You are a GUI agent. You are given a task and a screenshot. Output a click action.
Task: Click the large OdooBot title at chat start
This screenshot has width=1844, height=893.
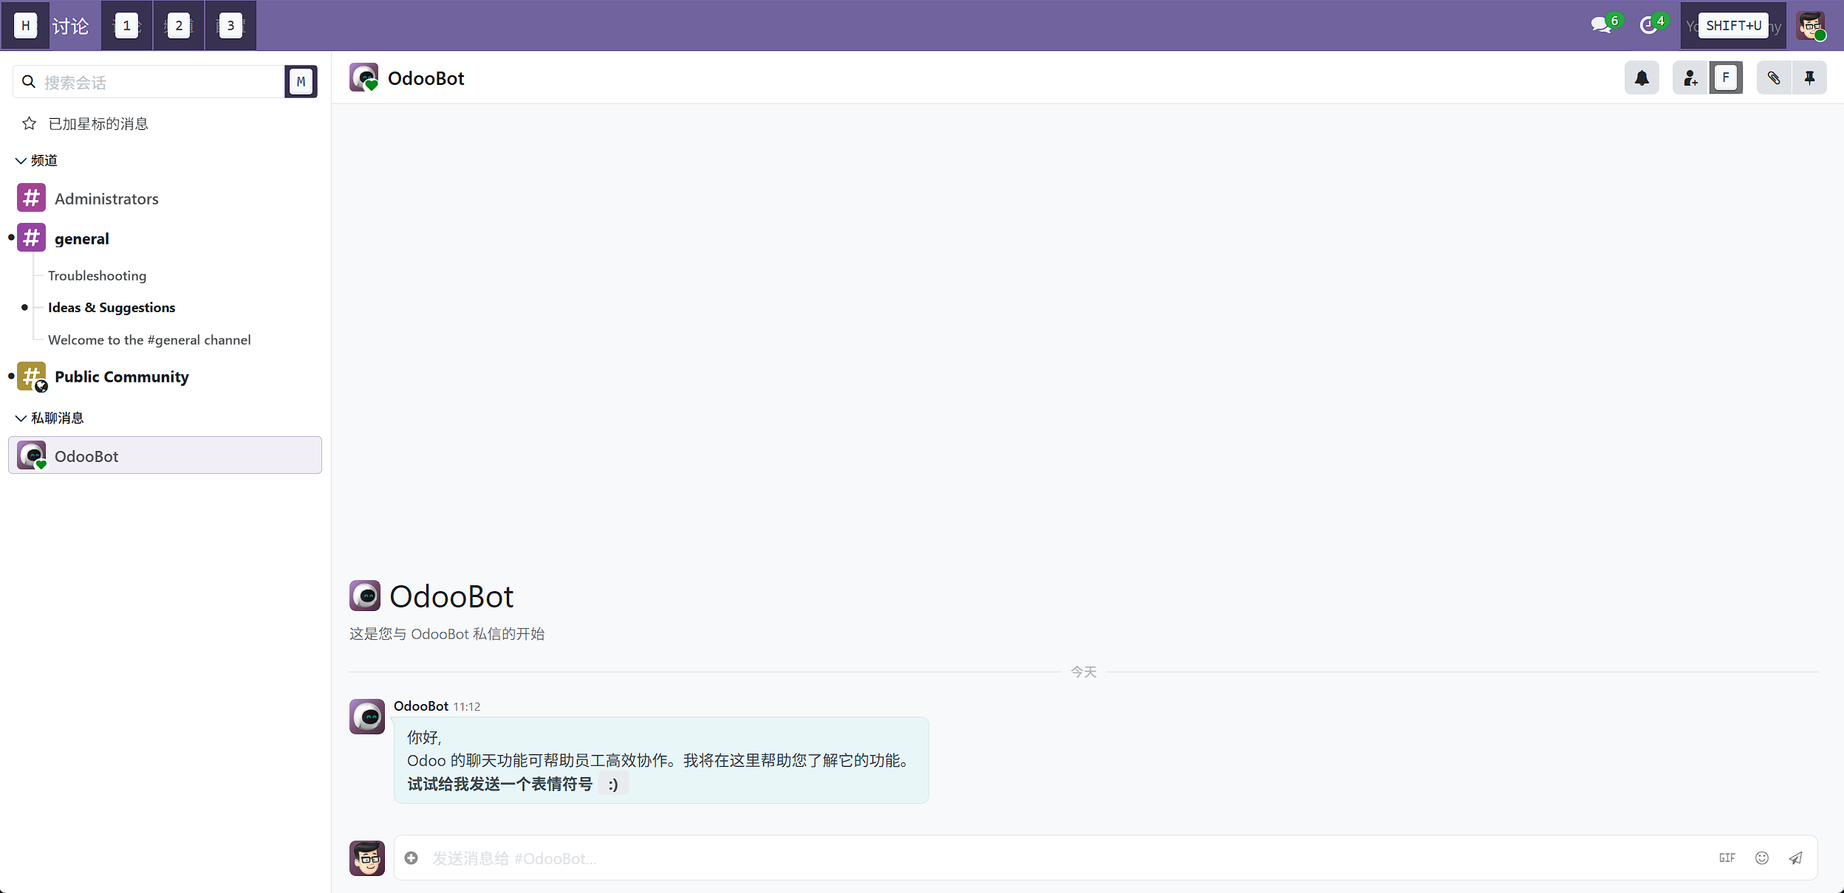click(x=451, y=596)
